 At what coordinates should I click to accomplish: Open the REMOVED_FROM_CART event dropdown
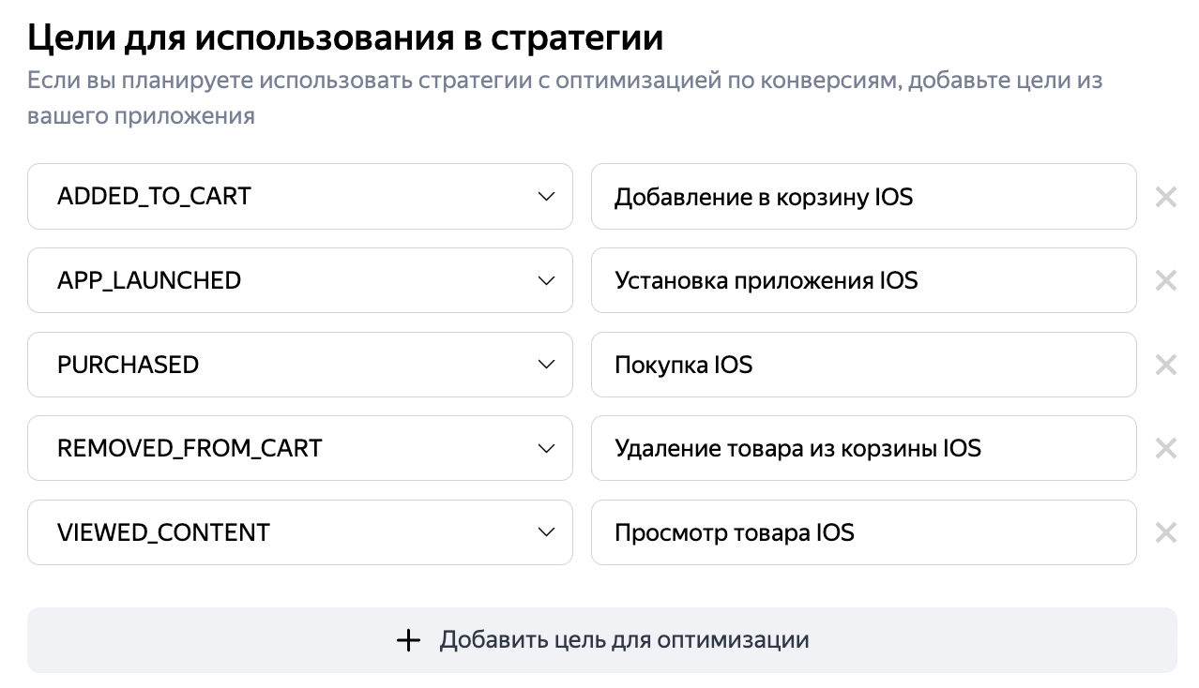(x=299, y=448)
